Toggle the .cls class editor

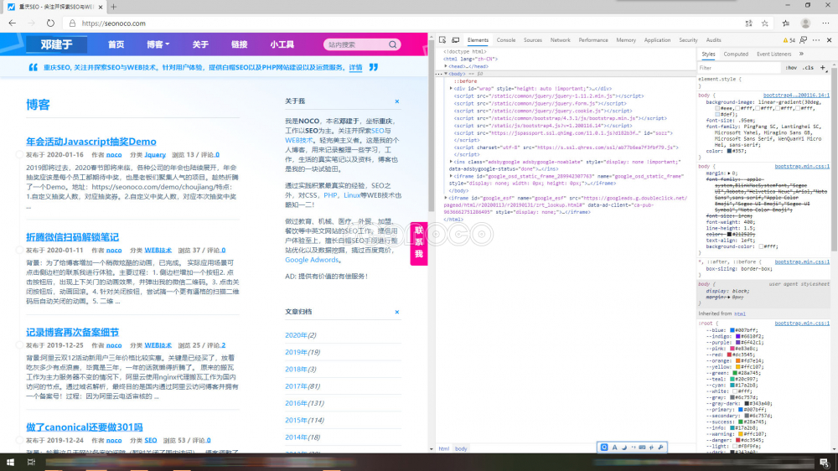(x=808, y=67)
